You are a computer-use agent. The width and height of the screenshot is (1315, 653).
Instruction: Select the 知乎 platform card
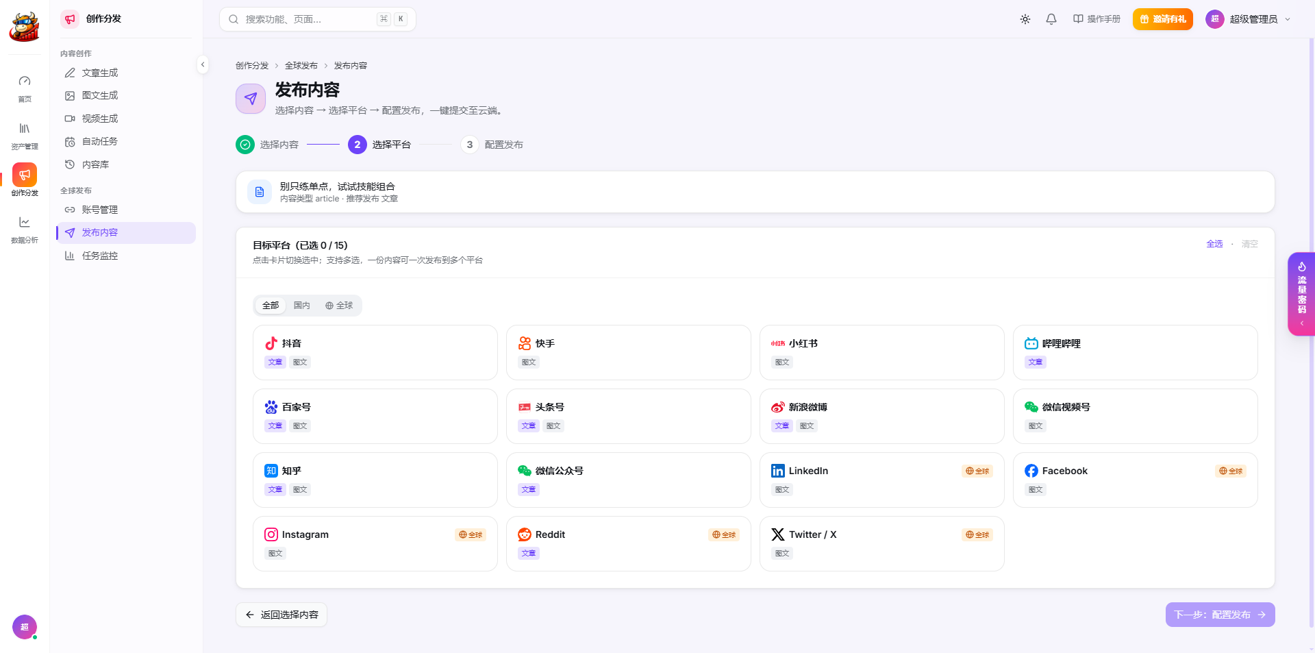tap(375, 480)
